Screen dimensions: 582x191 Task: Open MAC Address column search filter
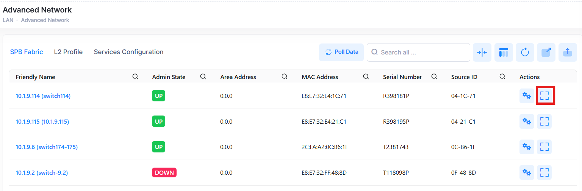pos(366,76)
